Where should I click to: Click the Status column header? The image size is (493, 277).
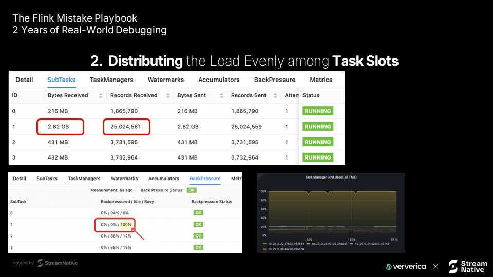pyautogui.click(x=311, y=95)
